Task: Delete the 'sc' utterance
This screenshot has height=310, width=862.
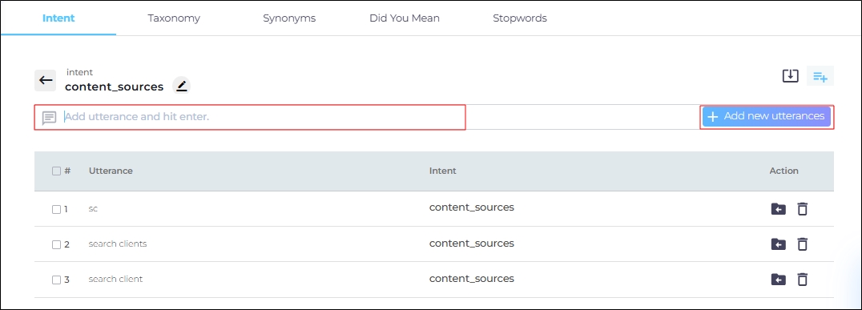Action: pyautogui.click(x=803, y=209)
